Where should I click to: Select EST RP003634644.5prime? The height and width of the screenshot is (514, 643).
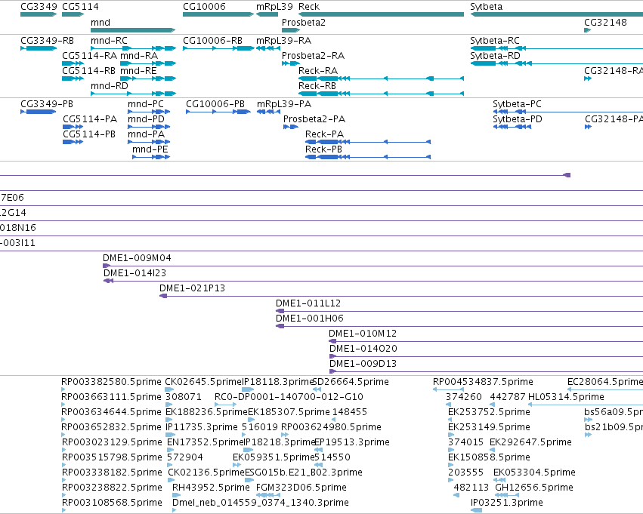111,412
